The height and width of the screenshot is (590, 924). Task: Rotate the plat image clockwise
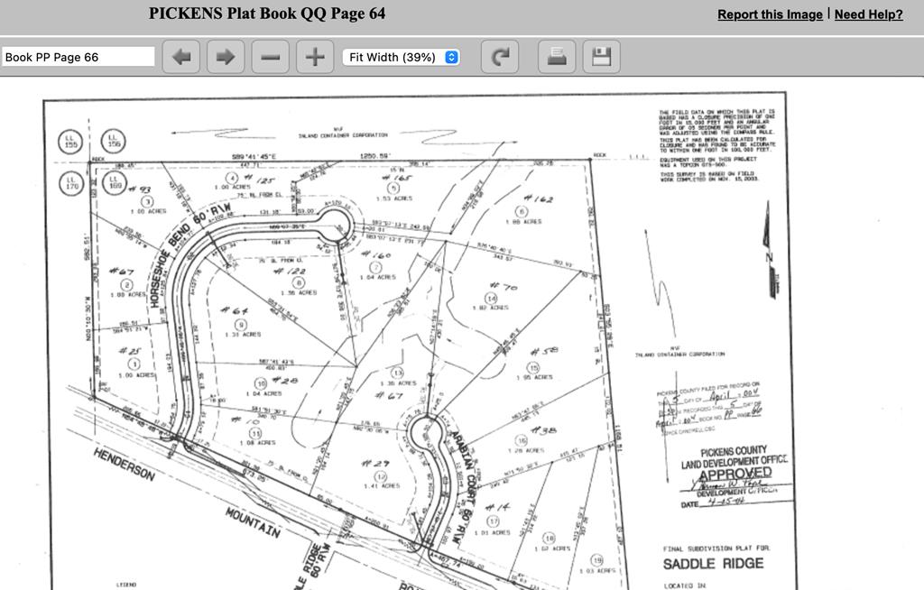tap(500, 57)
